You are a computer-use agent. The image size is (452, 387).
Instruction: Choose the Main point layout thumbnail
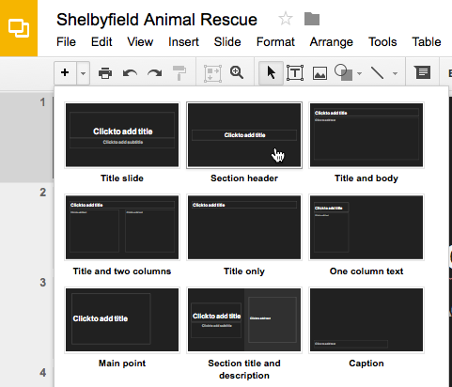(x=122, y=320)
